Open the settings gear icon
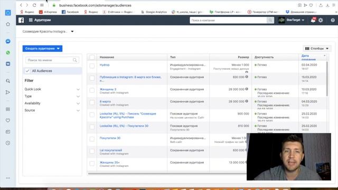 (x=321, y=20)
